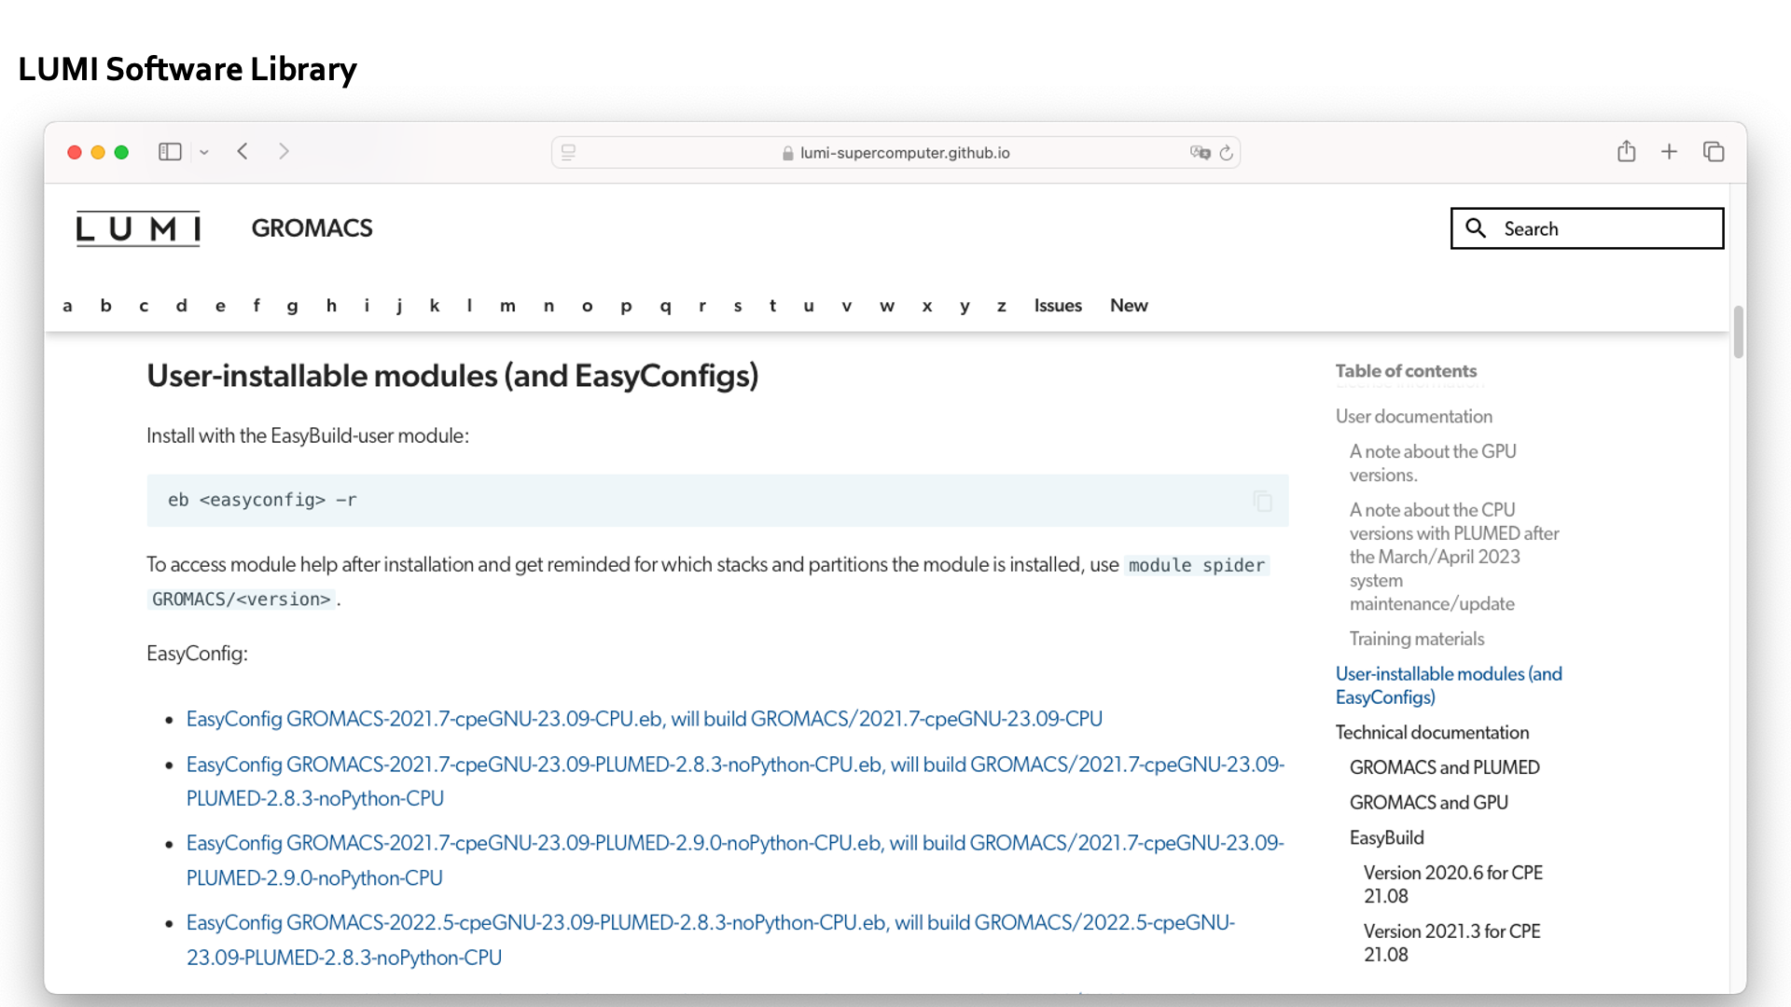
Task: Show tab overview icon
Action: [x=1714, y=151]
